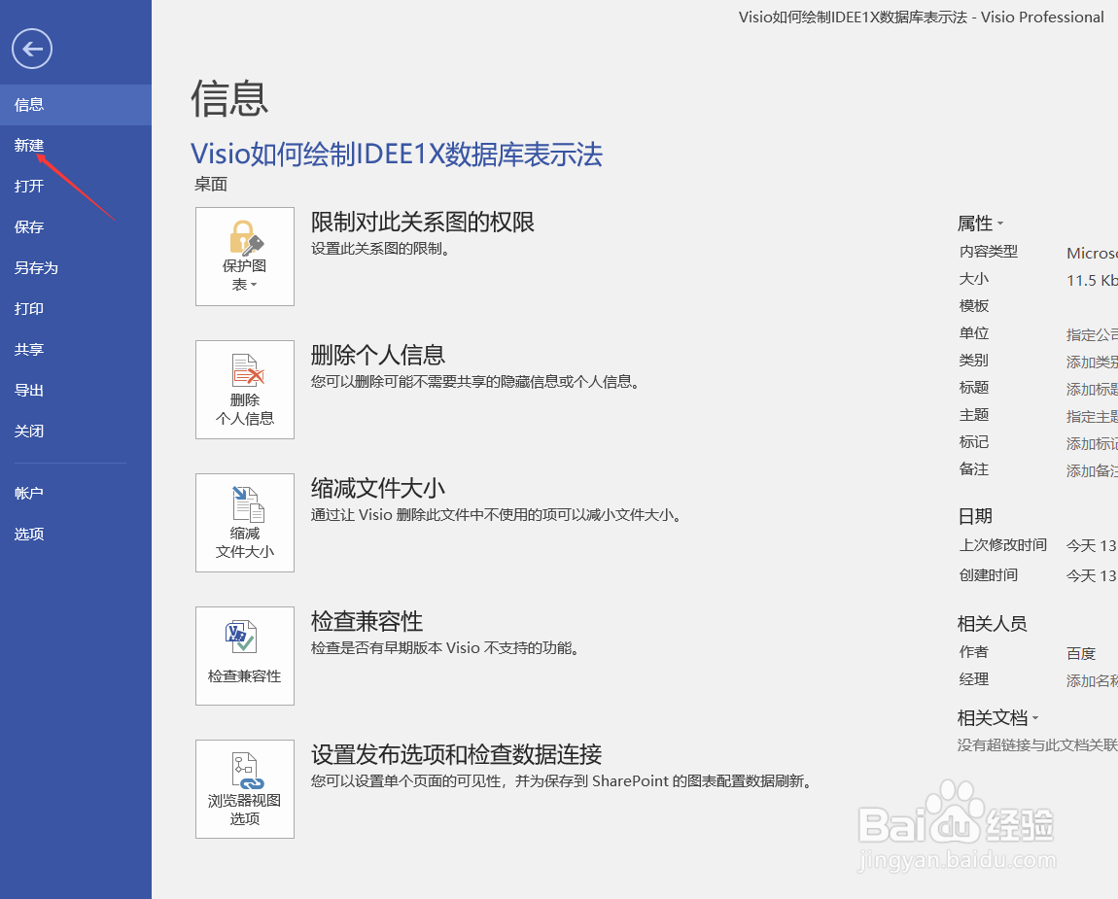The image size is (1118, 899).
Task: Click the 缩减文件大小 button
Action: (x=245, y=523)
